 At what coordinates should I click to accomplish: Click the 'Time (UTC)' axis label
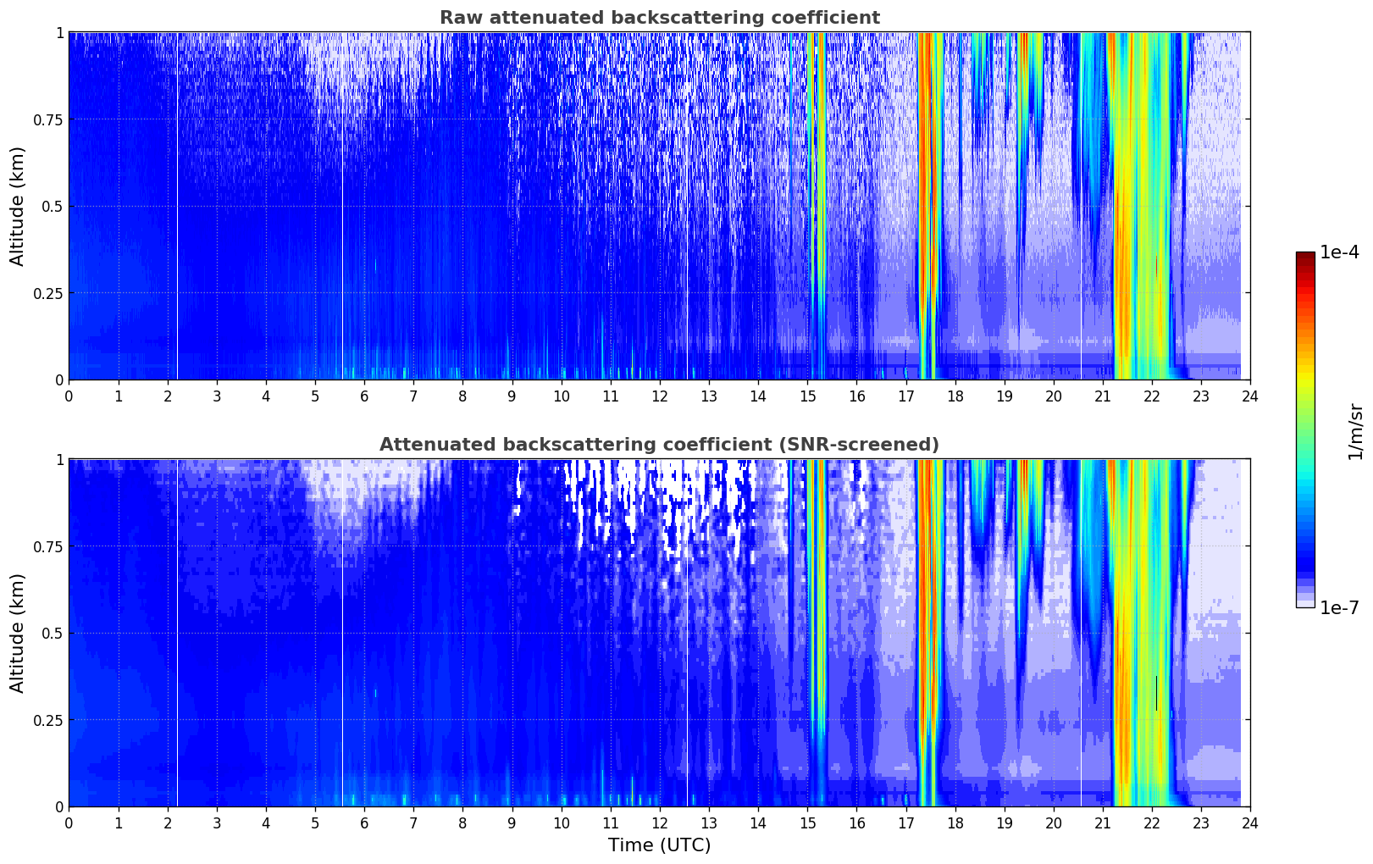point(659,845)
